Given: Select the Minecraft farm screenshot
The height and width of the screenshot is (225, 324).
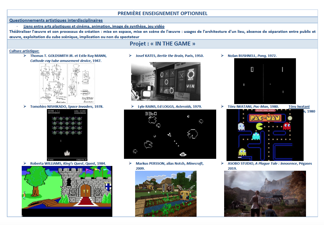Looking at the screenshot, I should (x=166, y=193).
